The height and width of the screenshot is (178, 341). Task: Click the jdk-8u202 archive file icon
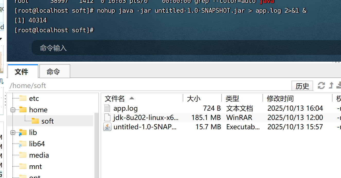[107, 118]
